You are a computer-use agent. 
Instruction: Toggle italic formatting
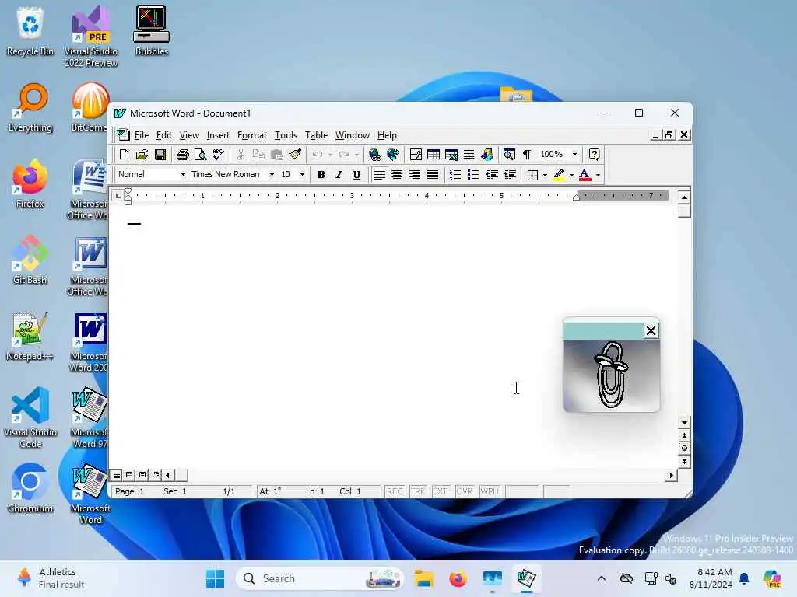coord(339,175)
